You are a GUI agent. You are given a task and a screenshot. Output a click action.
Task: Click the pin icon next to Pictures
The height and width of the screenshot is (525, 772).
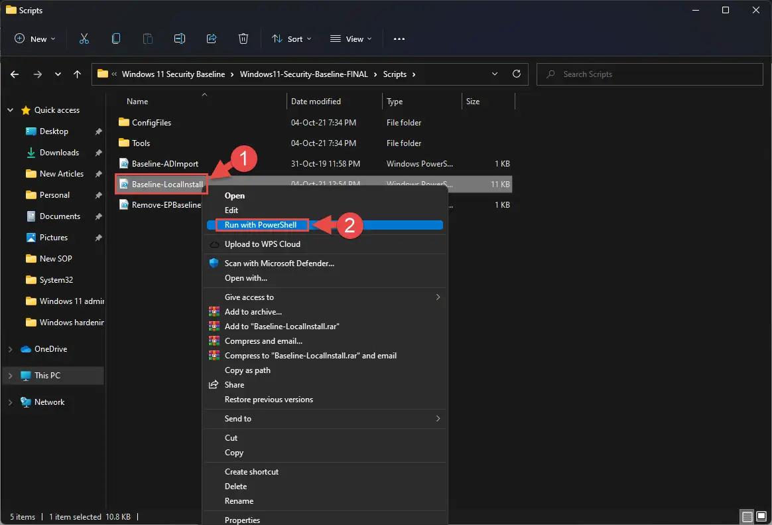98,238
